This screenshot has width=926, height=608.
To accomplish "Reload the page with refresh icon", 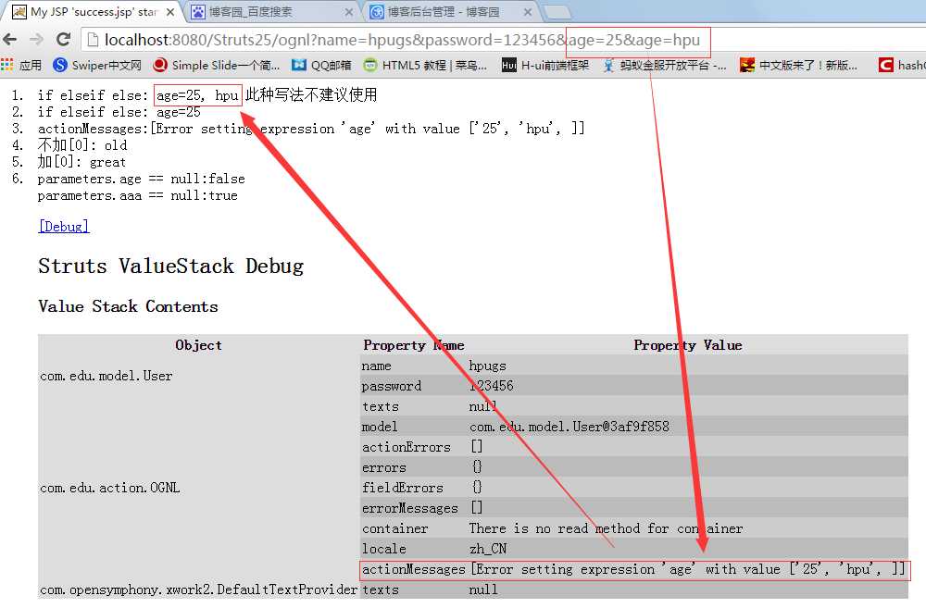I will [x=64, y=40].
